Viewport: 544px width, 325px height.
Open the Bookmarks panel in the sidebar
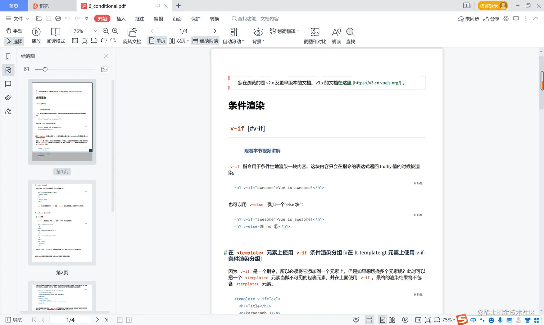[x=8, y=56]
